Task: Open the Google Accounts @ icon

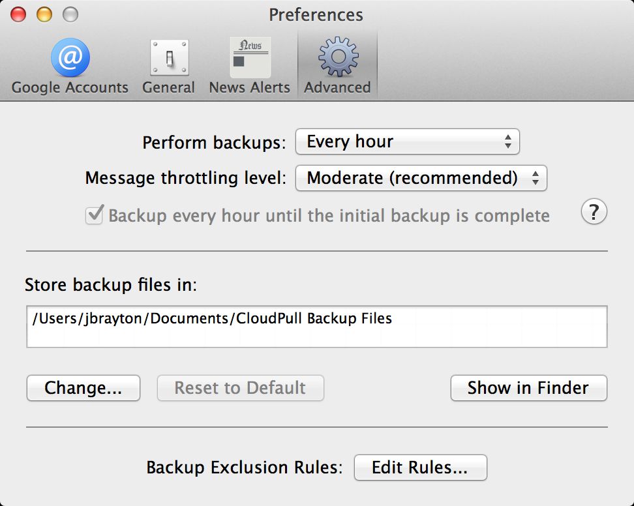Action: [70, 57]
